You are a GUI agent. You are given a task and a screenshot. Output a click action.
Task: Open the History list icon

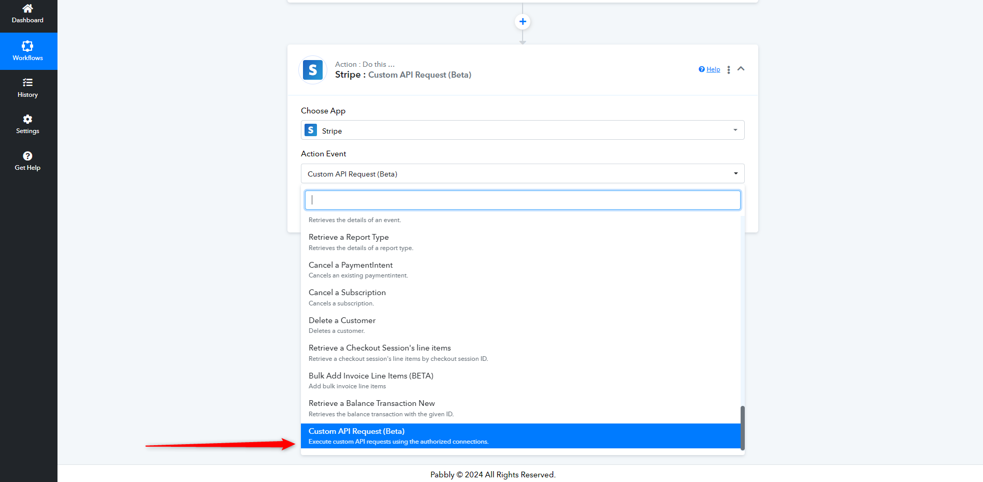27,82
